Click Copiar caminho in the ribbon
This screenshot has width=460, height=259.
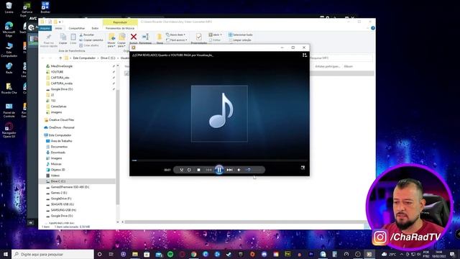[x=91, y=40]
